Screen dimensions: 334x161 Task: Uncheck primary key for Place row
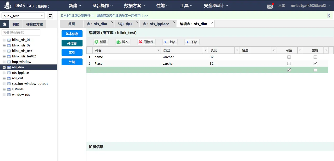pyautogui.click(x=315, y=63)
